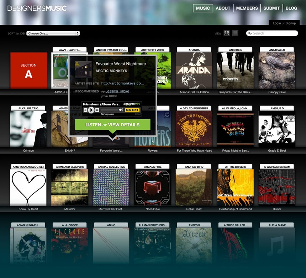Open Alela Diane placeholder music-note cover
The width and height of the screenshot is (306, 278).
pyautogui.click(x=277, y=246)
